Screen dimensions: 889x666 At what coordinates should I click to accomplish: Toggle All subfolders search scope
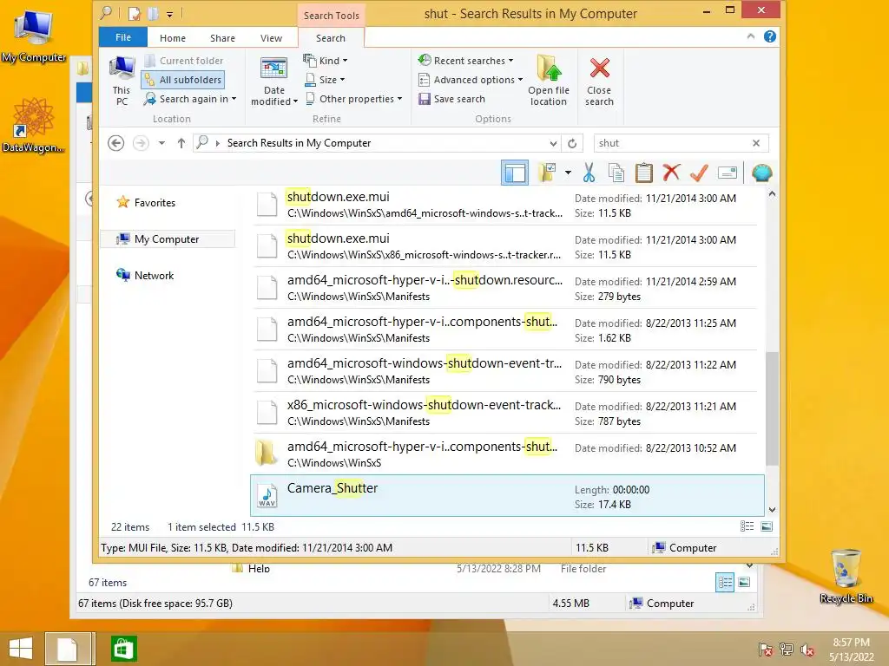click(x=182, y=80)
